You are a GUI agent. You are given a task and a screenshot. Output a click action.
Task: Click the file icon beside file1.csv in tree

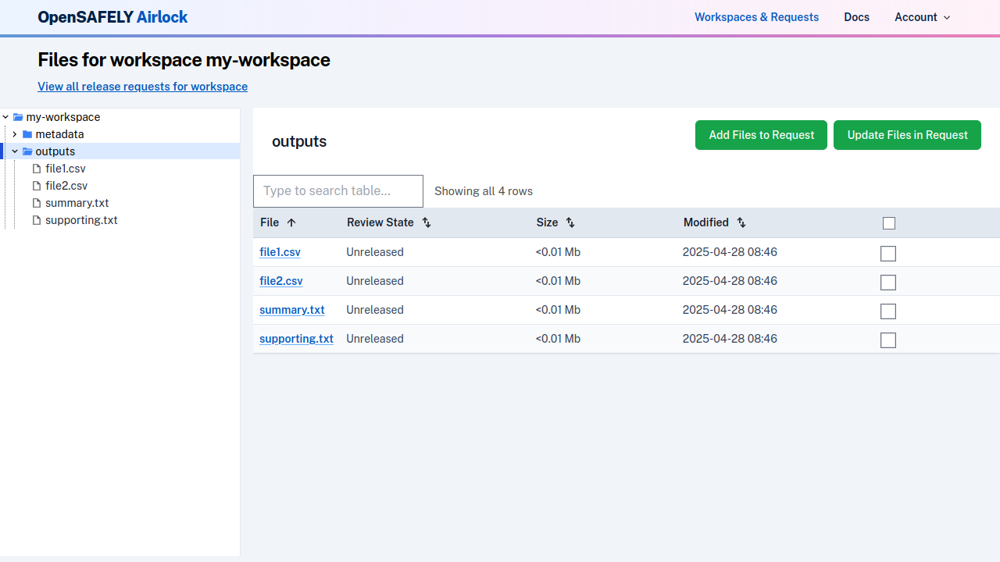click(x=37, y=169)
